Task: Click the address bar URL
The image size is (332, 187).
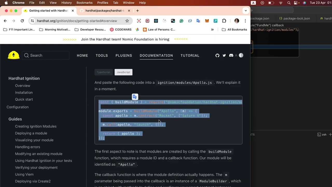Action: 77,21
